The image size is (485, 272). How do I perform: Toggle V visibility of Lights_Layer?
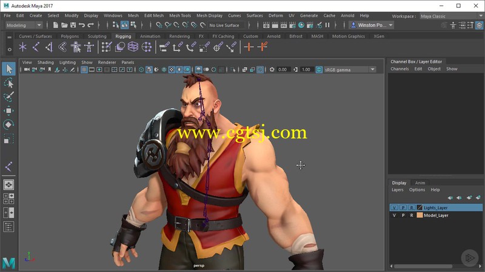(x=394, y=207)
